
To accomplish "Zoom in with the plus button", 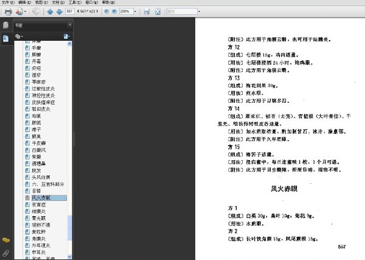I will [x=114, y=11].
